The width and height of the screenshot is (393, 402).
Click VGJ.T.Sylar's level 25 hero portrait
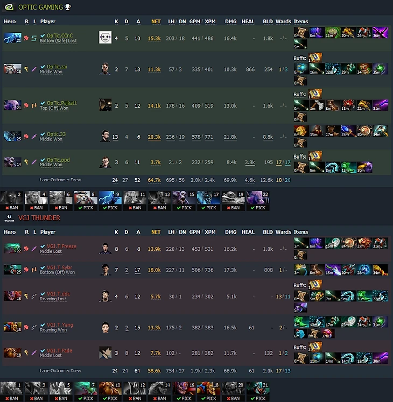[12, 270]
